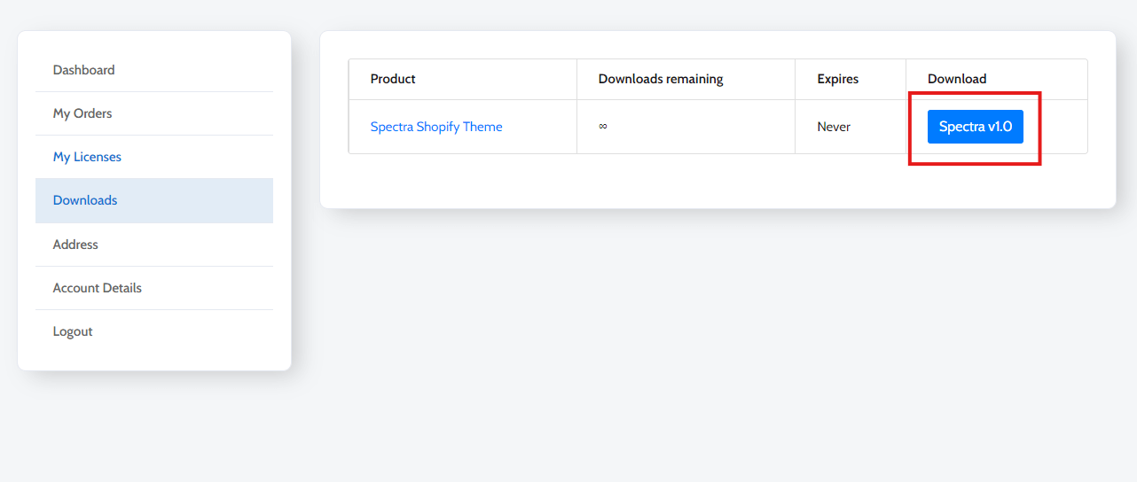Click the Never expiry value

tap(834, 127)
